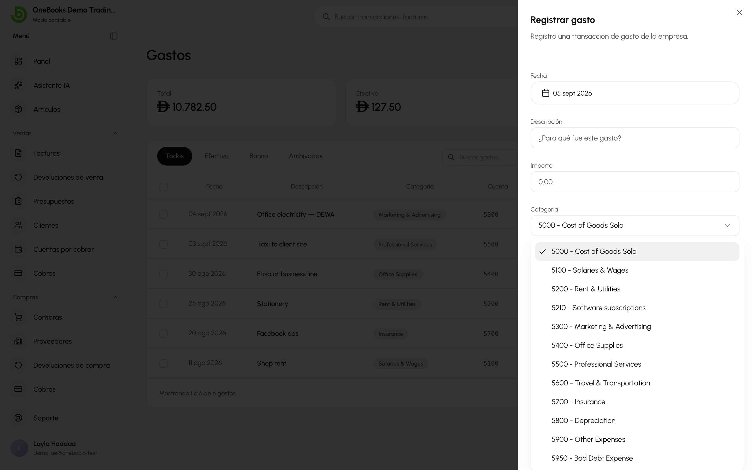
Task: Open the Panel dashboard icon
Action: (18, 61)
